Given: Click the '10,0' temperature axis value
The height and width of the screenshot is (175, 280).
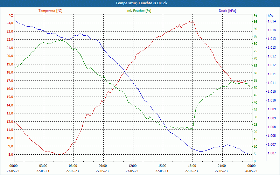Looking at the screenshot, I should (10, 138).
